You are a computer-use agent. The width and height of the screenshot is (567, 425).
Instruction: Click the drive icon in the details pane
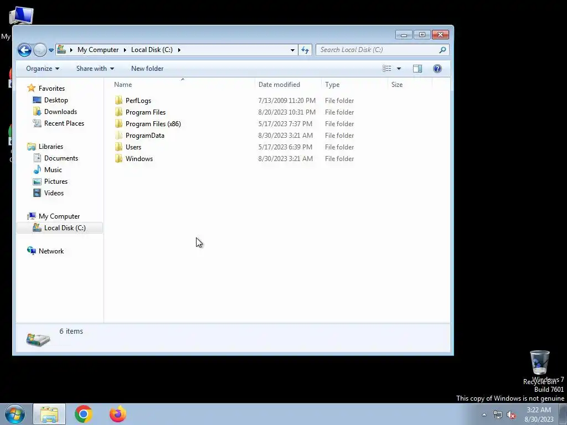point(38,339)
